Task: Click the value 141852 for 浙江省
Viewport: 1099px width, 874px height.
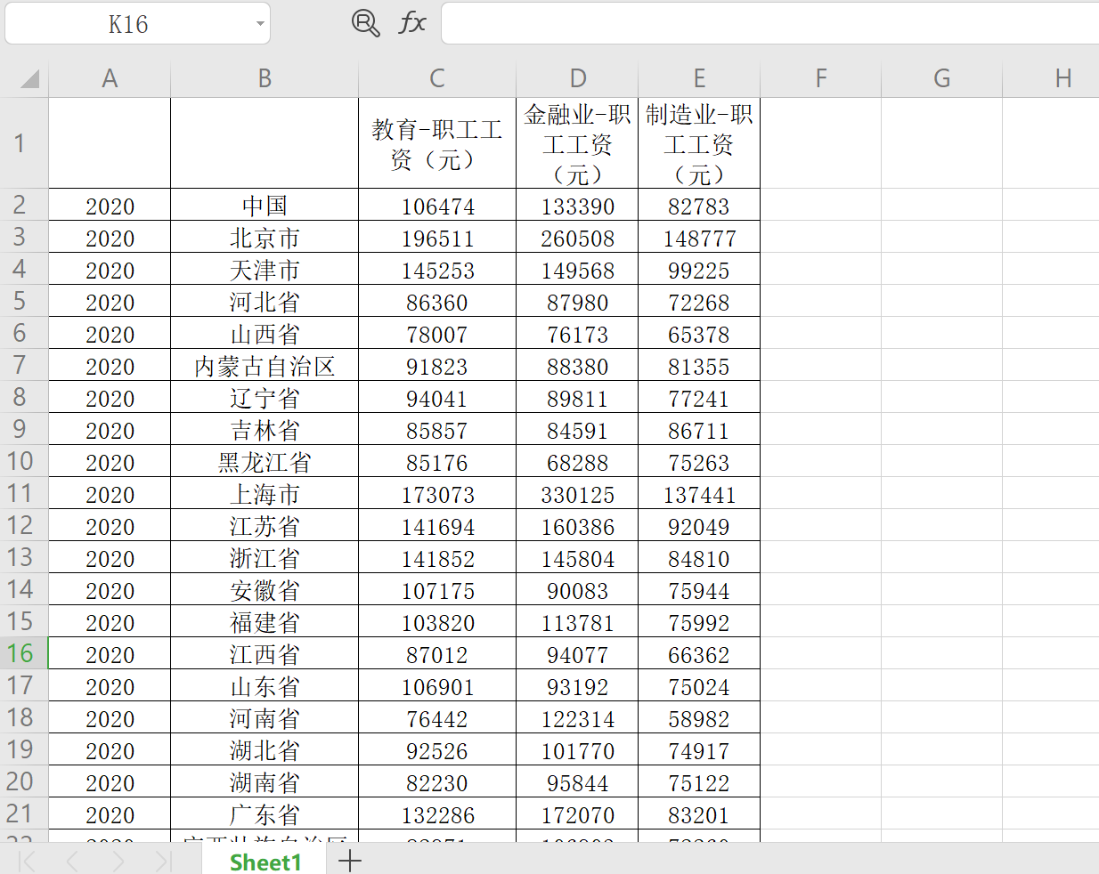Action: (x=437, y=558)
